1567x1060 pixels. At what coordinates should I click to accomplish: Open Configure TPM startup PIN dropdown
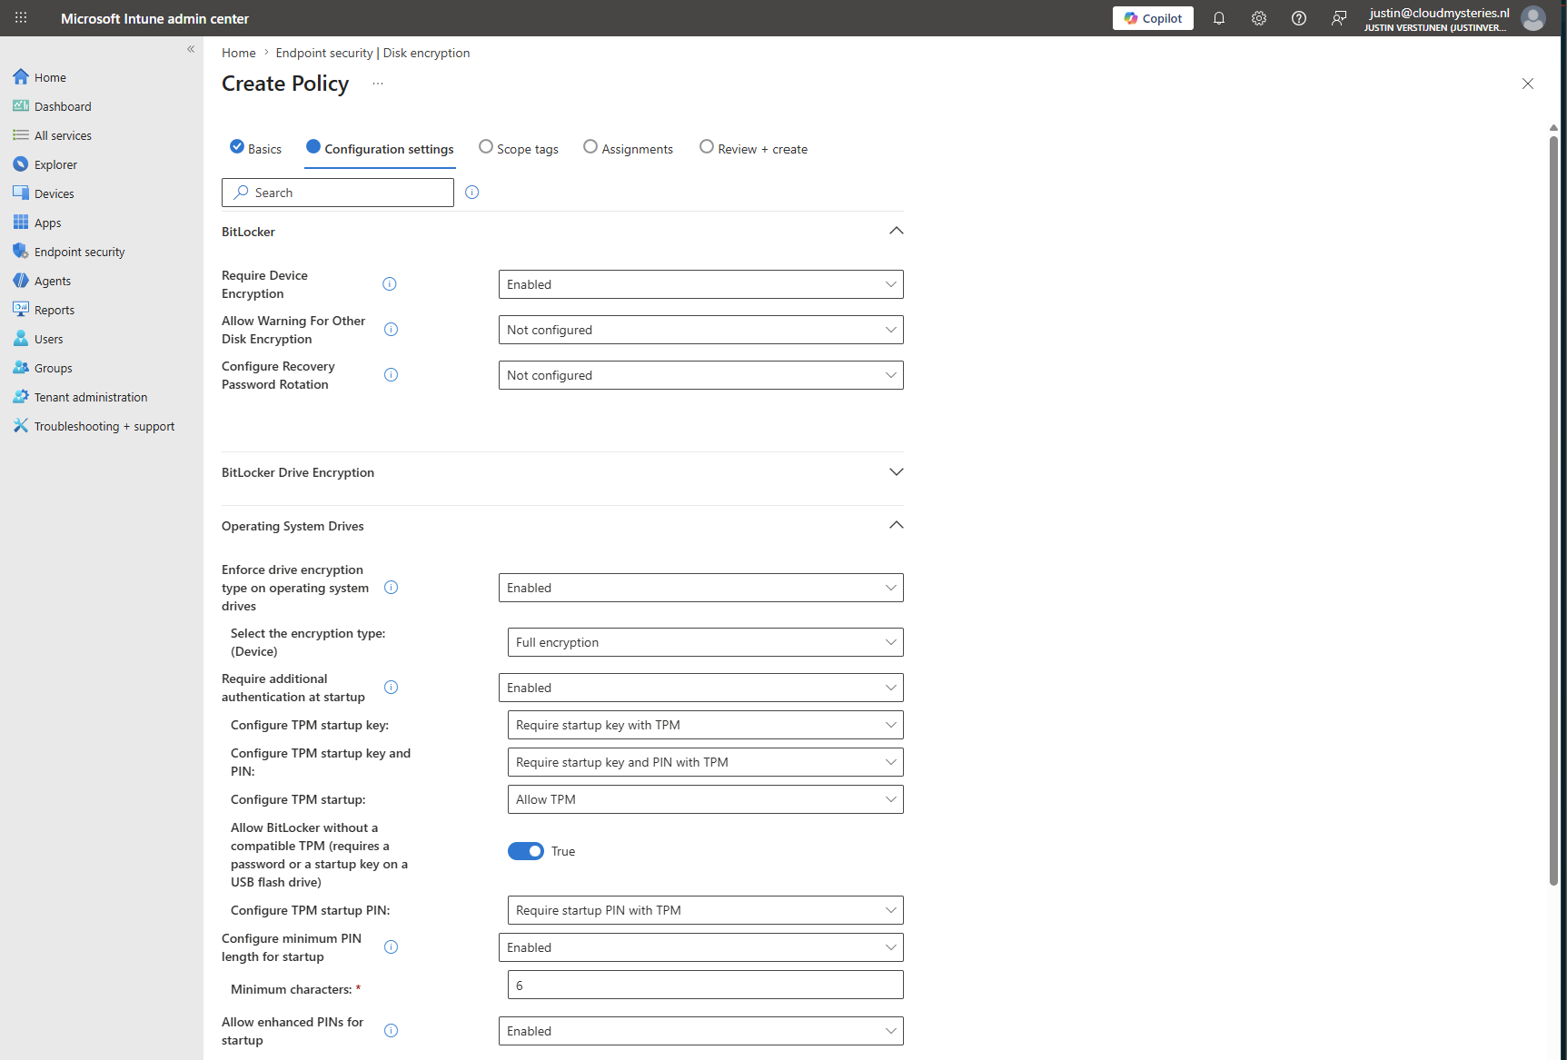[706, 910]
